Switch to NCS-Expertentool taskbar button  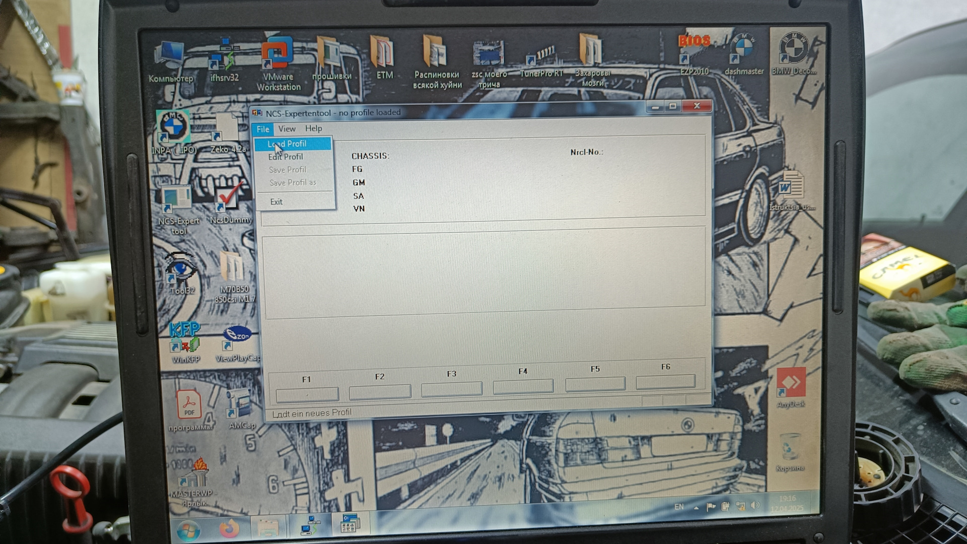(x=350, y=524)
